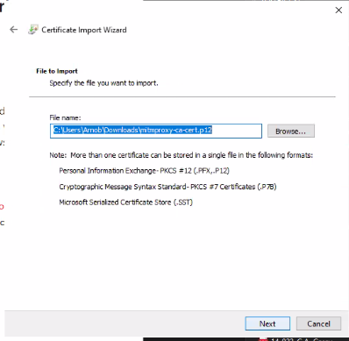Click the 'File to Import' heading
349x341 pixels.
click(57, 71)
